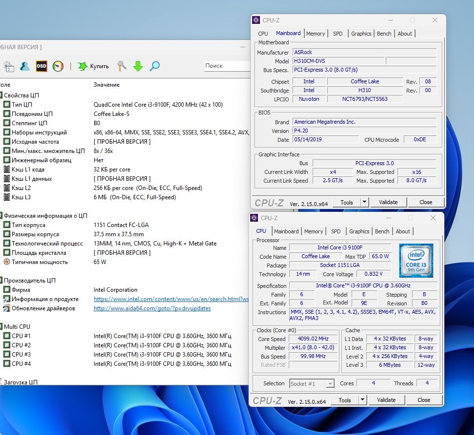Click the blue magnifier search icon
The image size is (474, 435).
155,66
